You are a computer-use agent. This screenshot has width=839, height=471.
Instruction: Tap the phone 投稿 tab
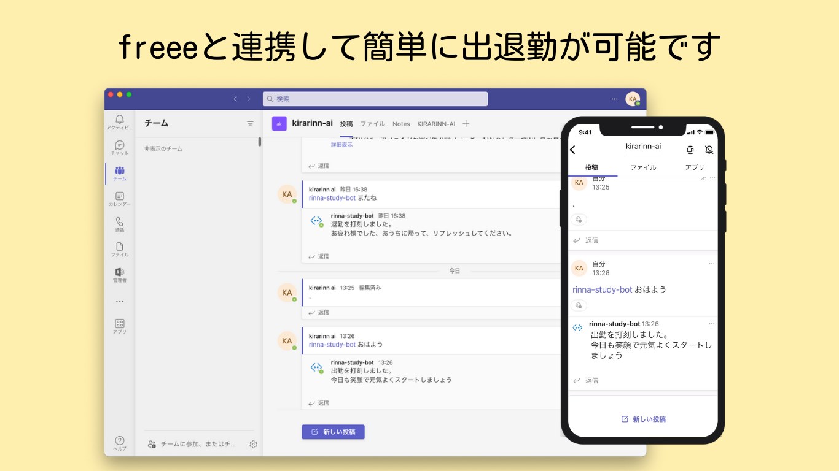pyautogui.click(x=591, y=167)
